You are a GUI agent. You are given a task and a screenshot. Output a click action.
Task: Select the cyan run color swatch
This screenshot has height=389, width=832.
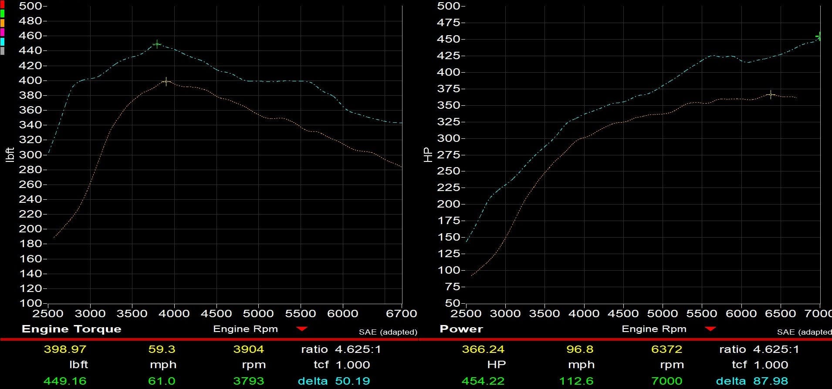click(2, 42)
